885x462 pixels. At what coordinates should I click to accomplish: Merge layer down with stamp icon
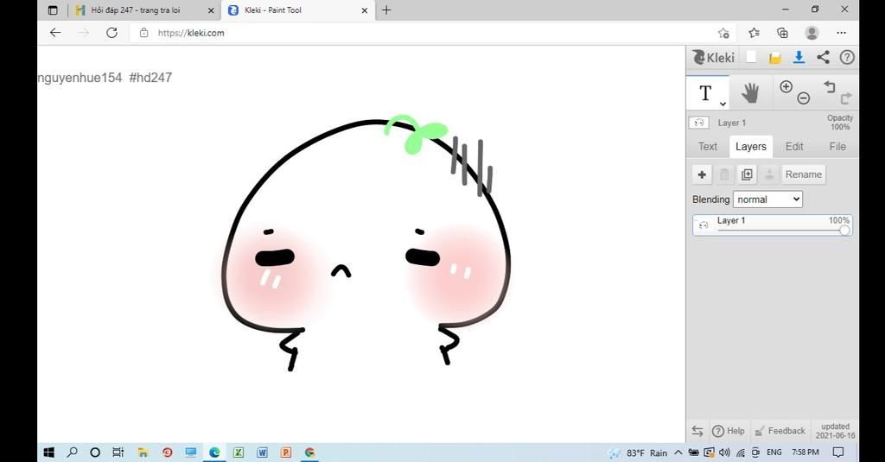[x=768, y=174]
